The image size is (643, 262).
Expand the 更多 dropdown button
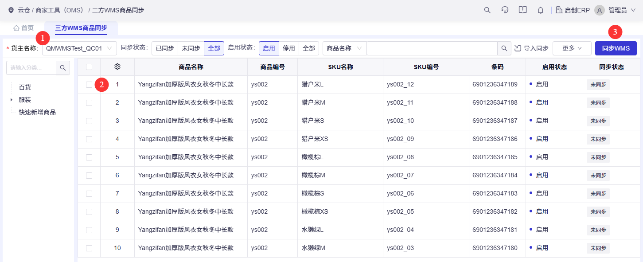572,48
